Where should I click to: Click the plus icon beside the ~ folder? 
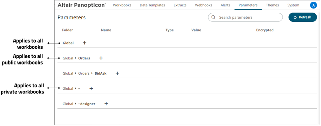click(x=91, y=89)
